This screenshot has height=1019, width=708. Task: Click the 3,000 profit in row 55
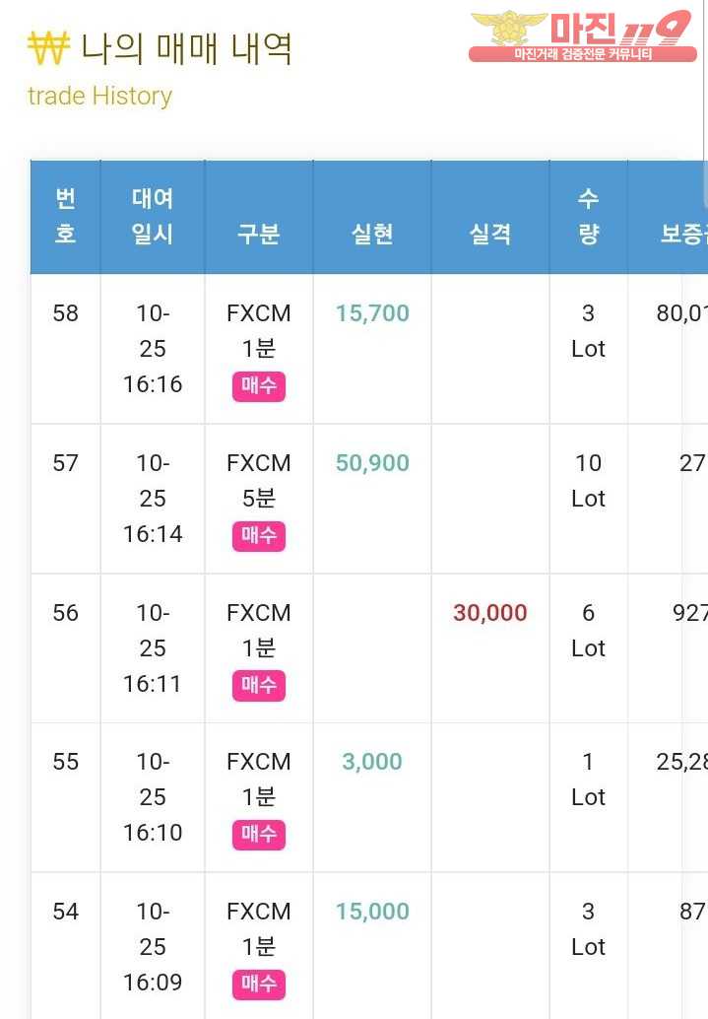coord(372,762)
